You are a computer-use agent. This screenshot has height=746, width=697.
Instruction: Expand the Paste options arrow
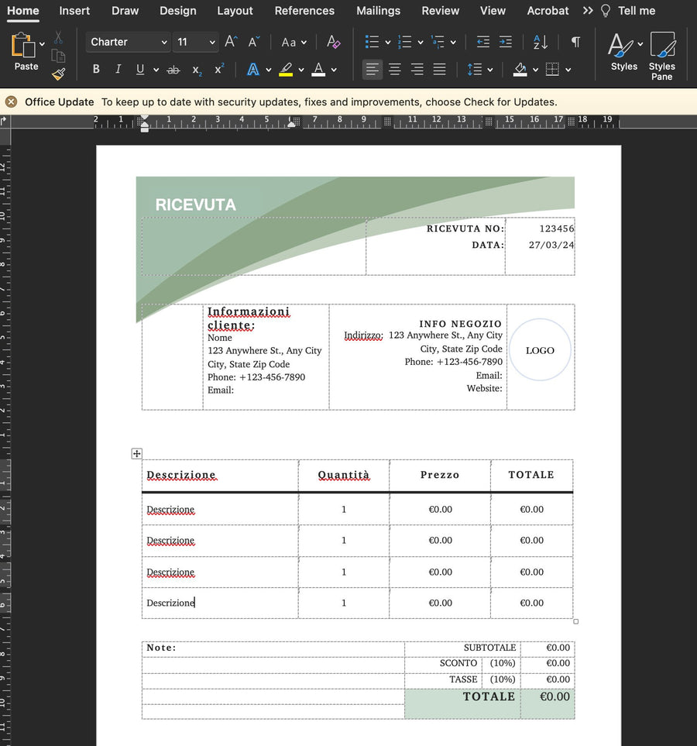pos(42,44)
